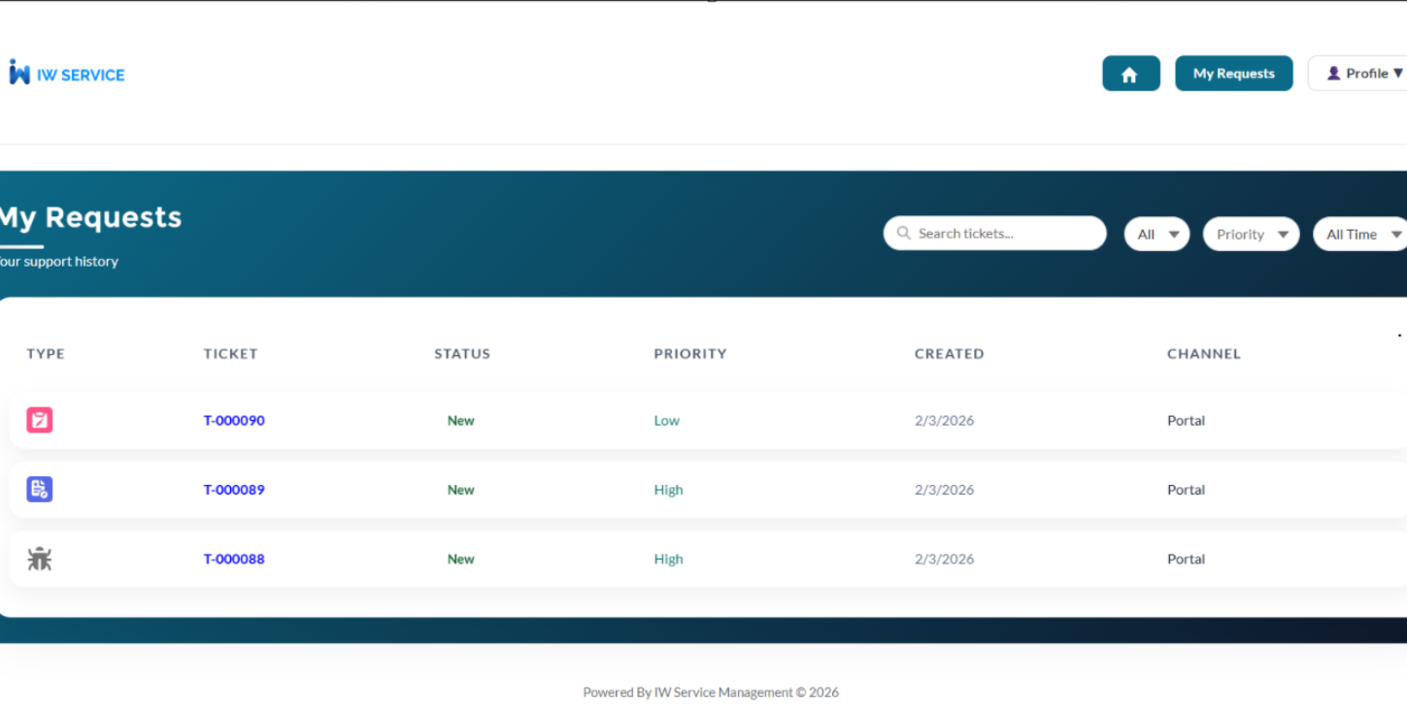Click the CHANNEL column header
This screenshot has width=1407, height=705.
point(1204,354)
